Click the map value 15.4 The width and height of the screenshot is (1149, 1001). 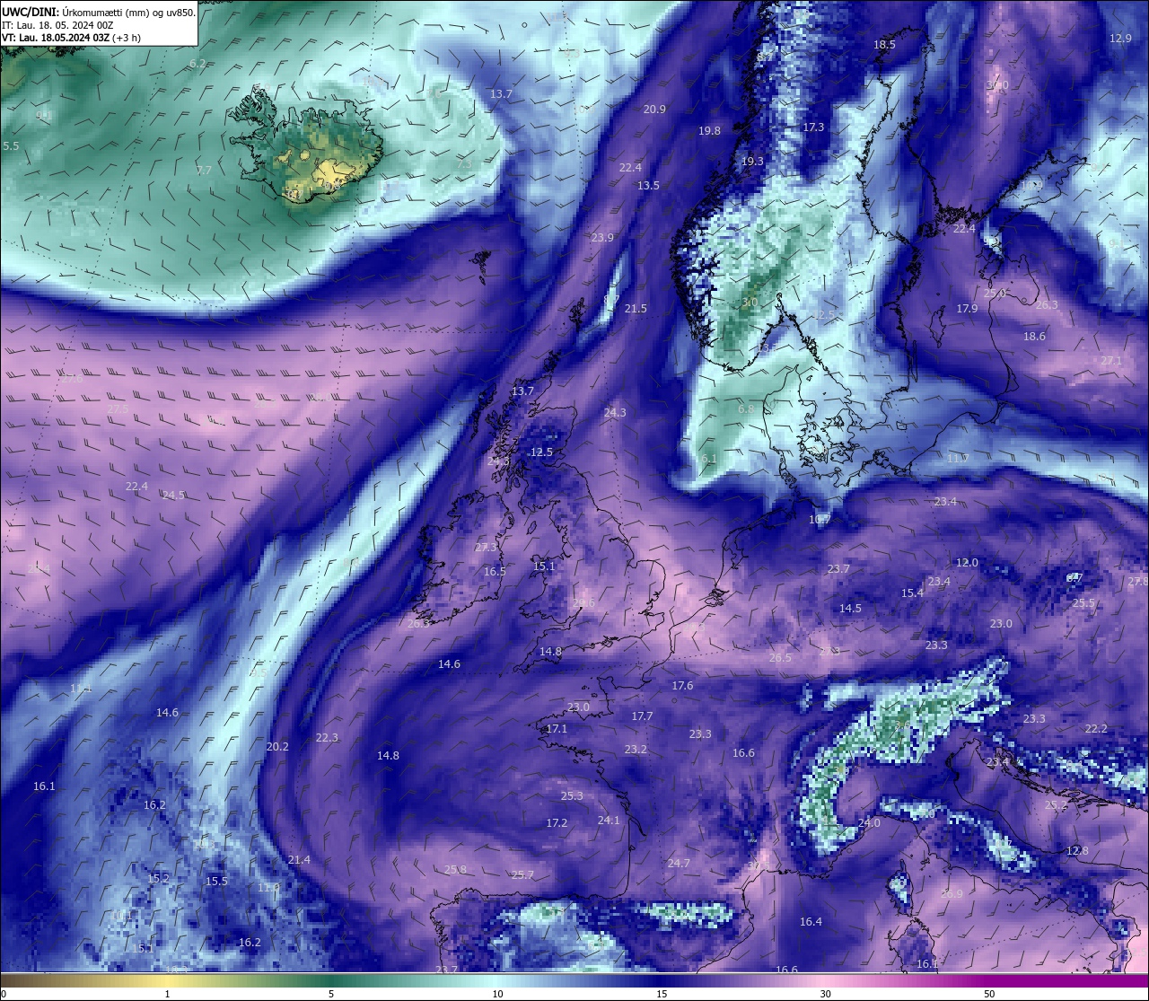(912, 593)
